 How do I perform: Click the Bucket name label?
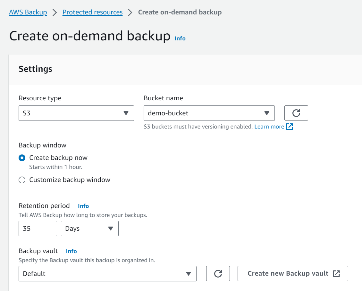[163, 98]
